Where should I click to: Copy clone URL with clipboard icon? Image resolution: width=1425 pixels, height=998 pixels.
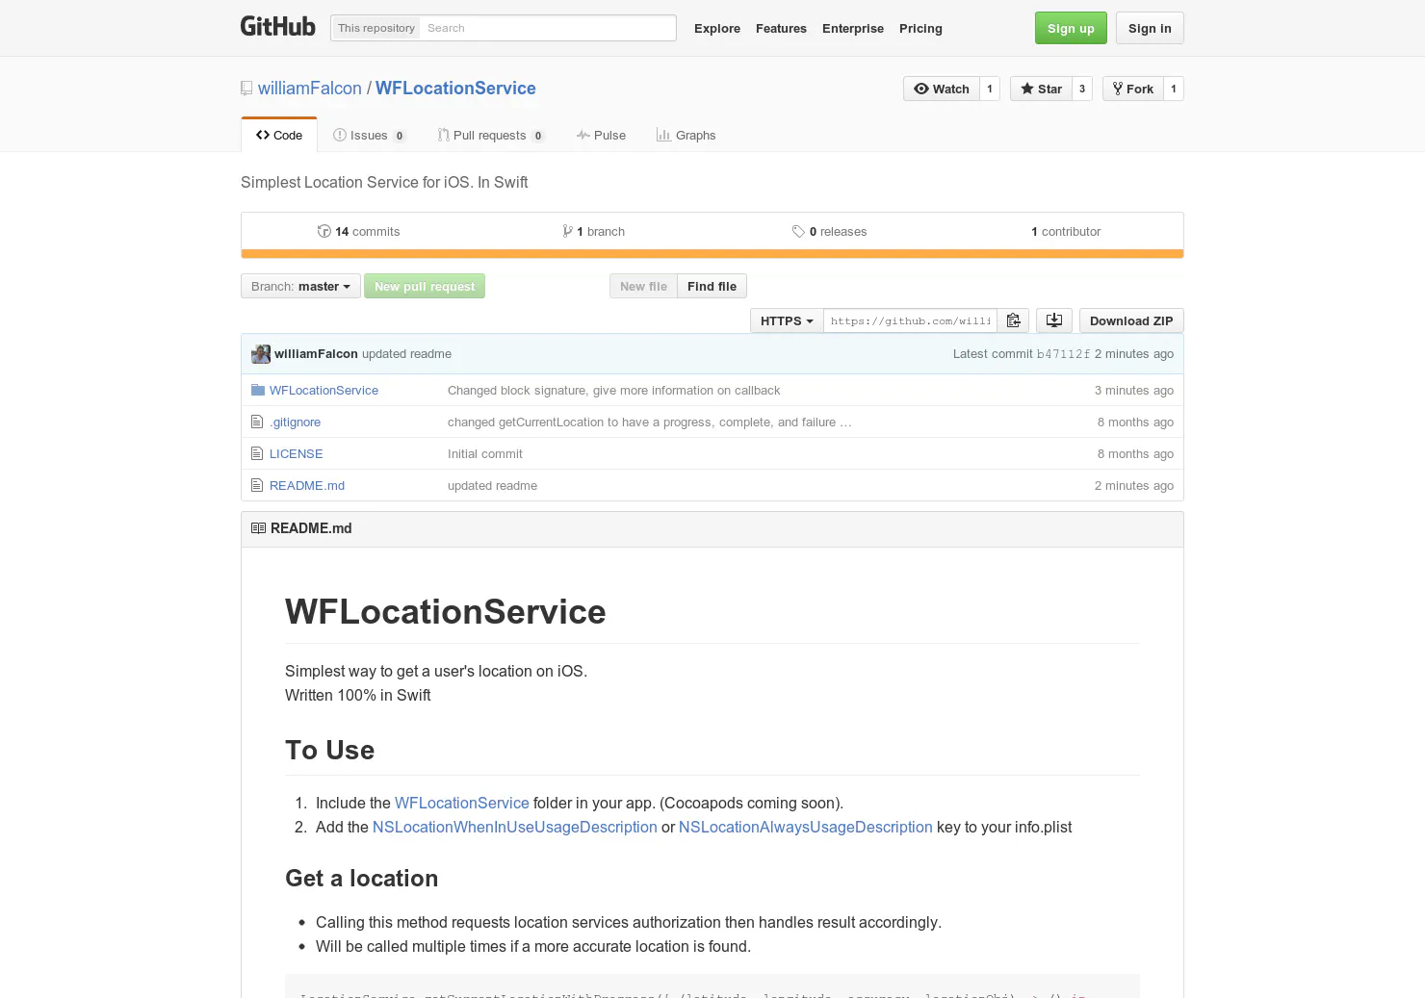(1013, 320)
